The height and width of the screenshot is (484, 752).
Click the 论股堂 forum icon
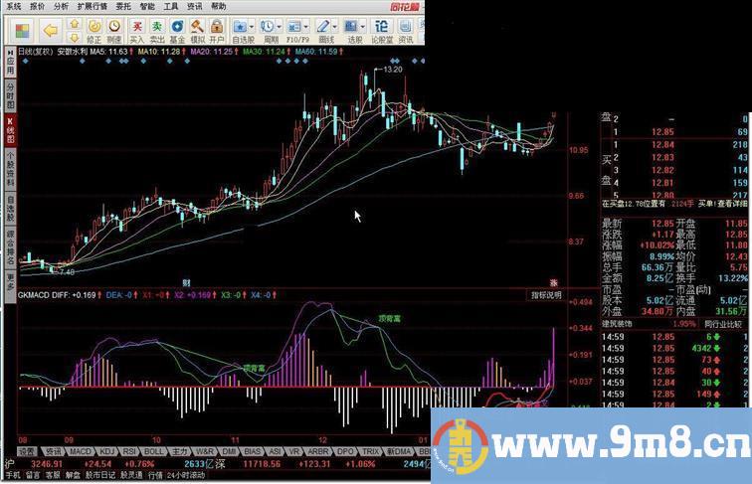382,29
